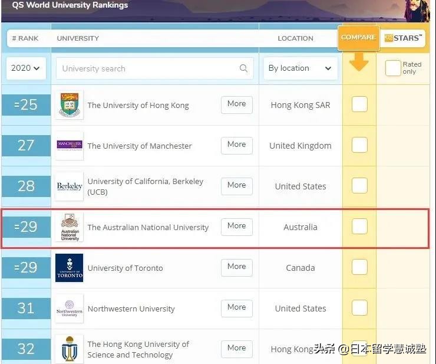Click More for Australian National University
436x364 pixels.
[x=237, y=227]
